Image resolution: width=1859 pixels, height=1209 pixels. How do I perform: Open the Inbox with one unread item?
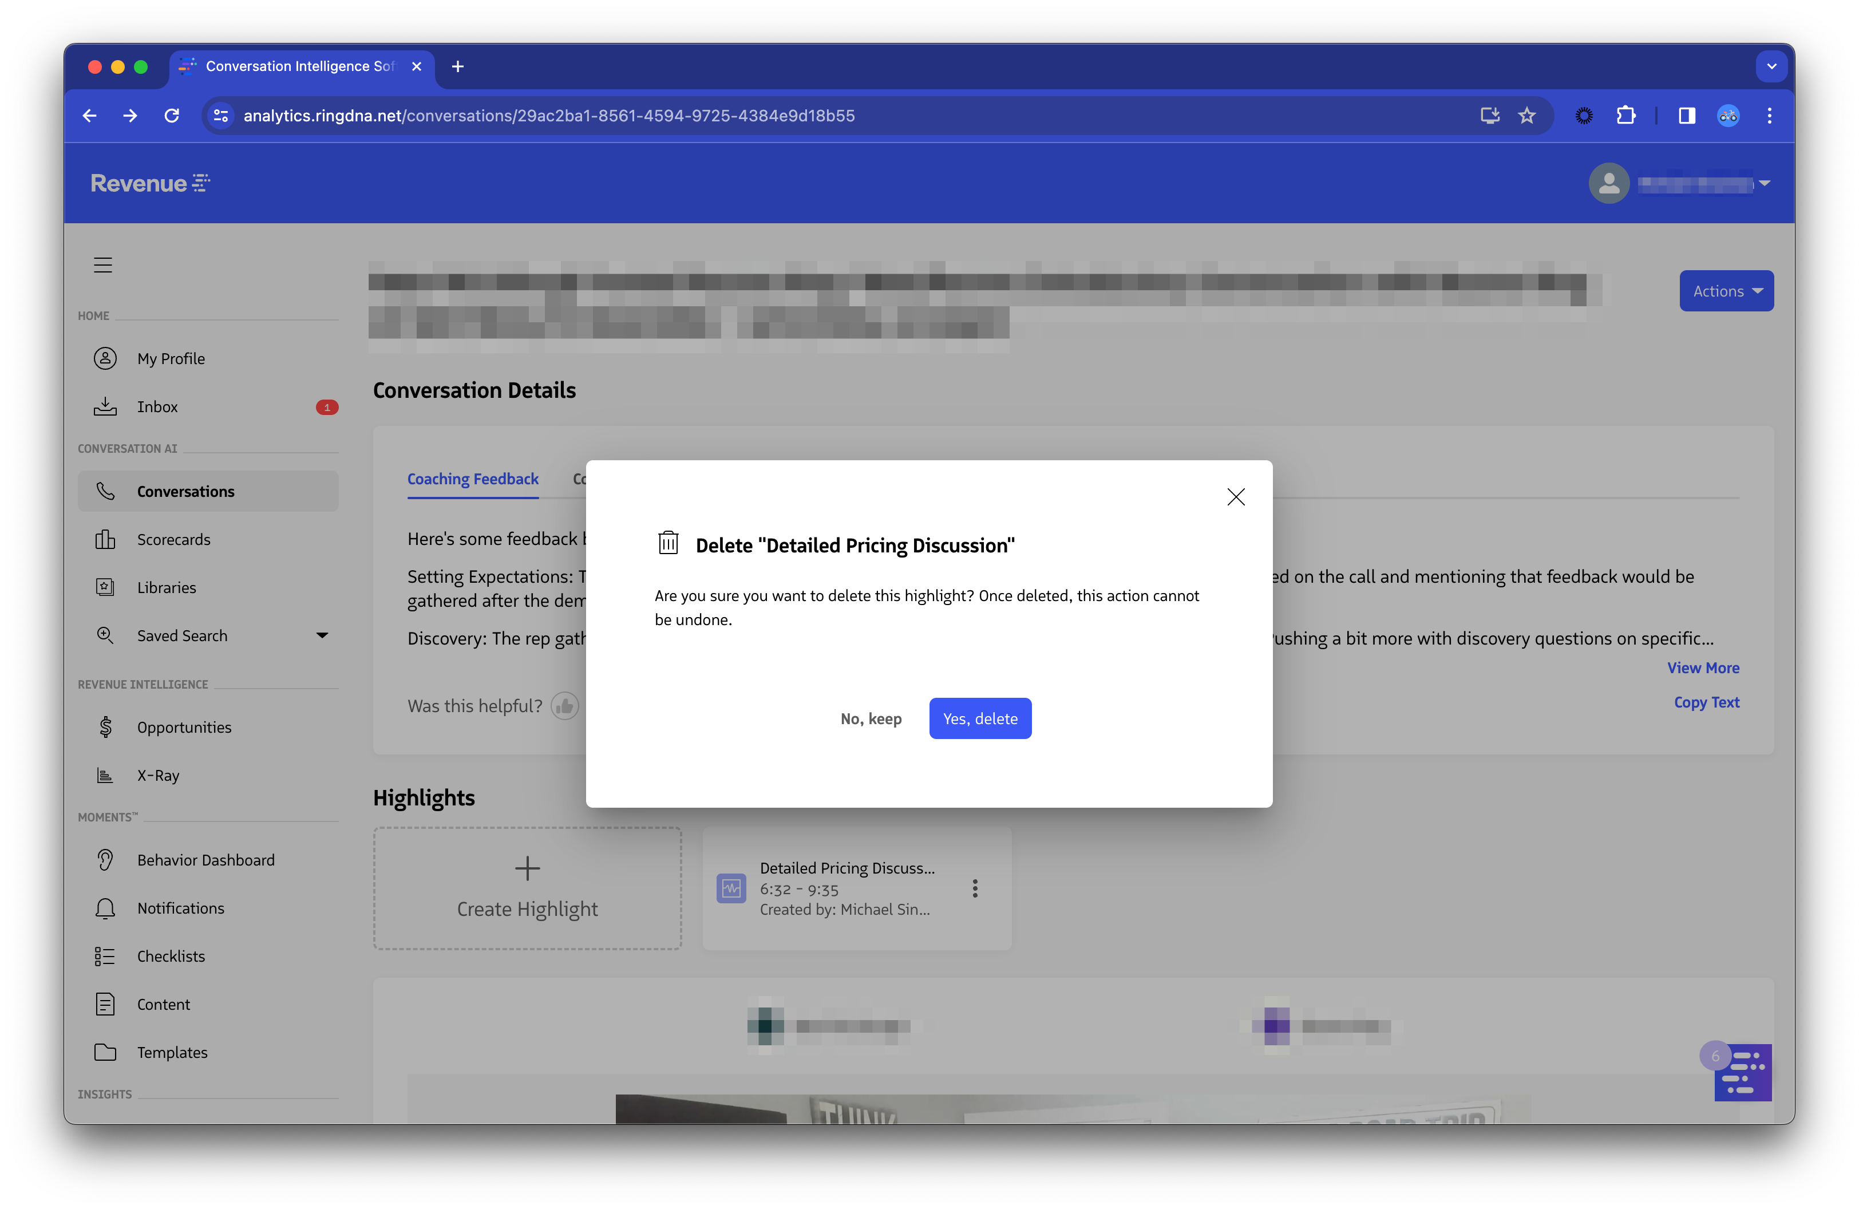pos(158,406)
